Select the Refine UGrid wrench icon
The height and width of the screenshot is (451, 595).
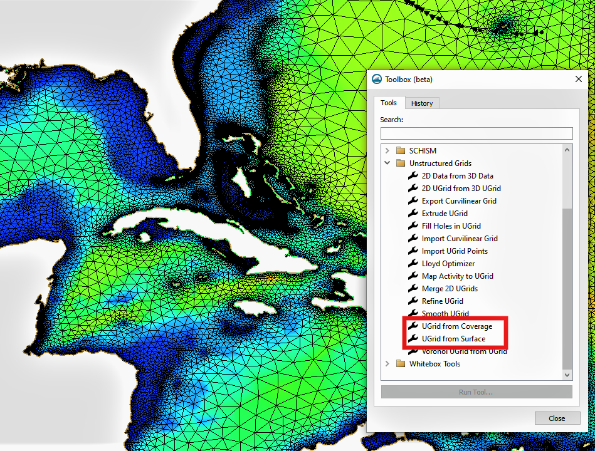click(x=413, y=301)
